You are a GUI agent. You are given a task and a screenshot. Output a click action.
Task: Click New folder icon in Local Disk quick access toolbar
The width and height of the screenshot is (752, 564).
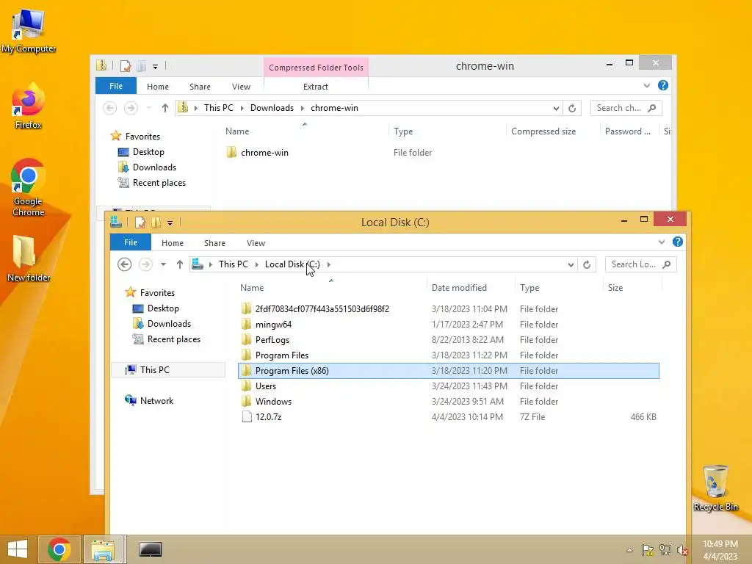click(x=156, y=223)
